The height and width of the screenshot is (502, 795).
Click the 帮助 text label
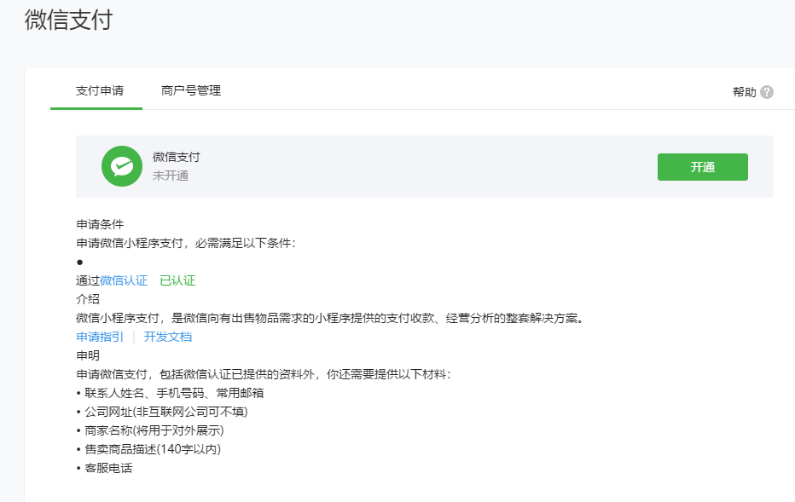pos(744,92)
